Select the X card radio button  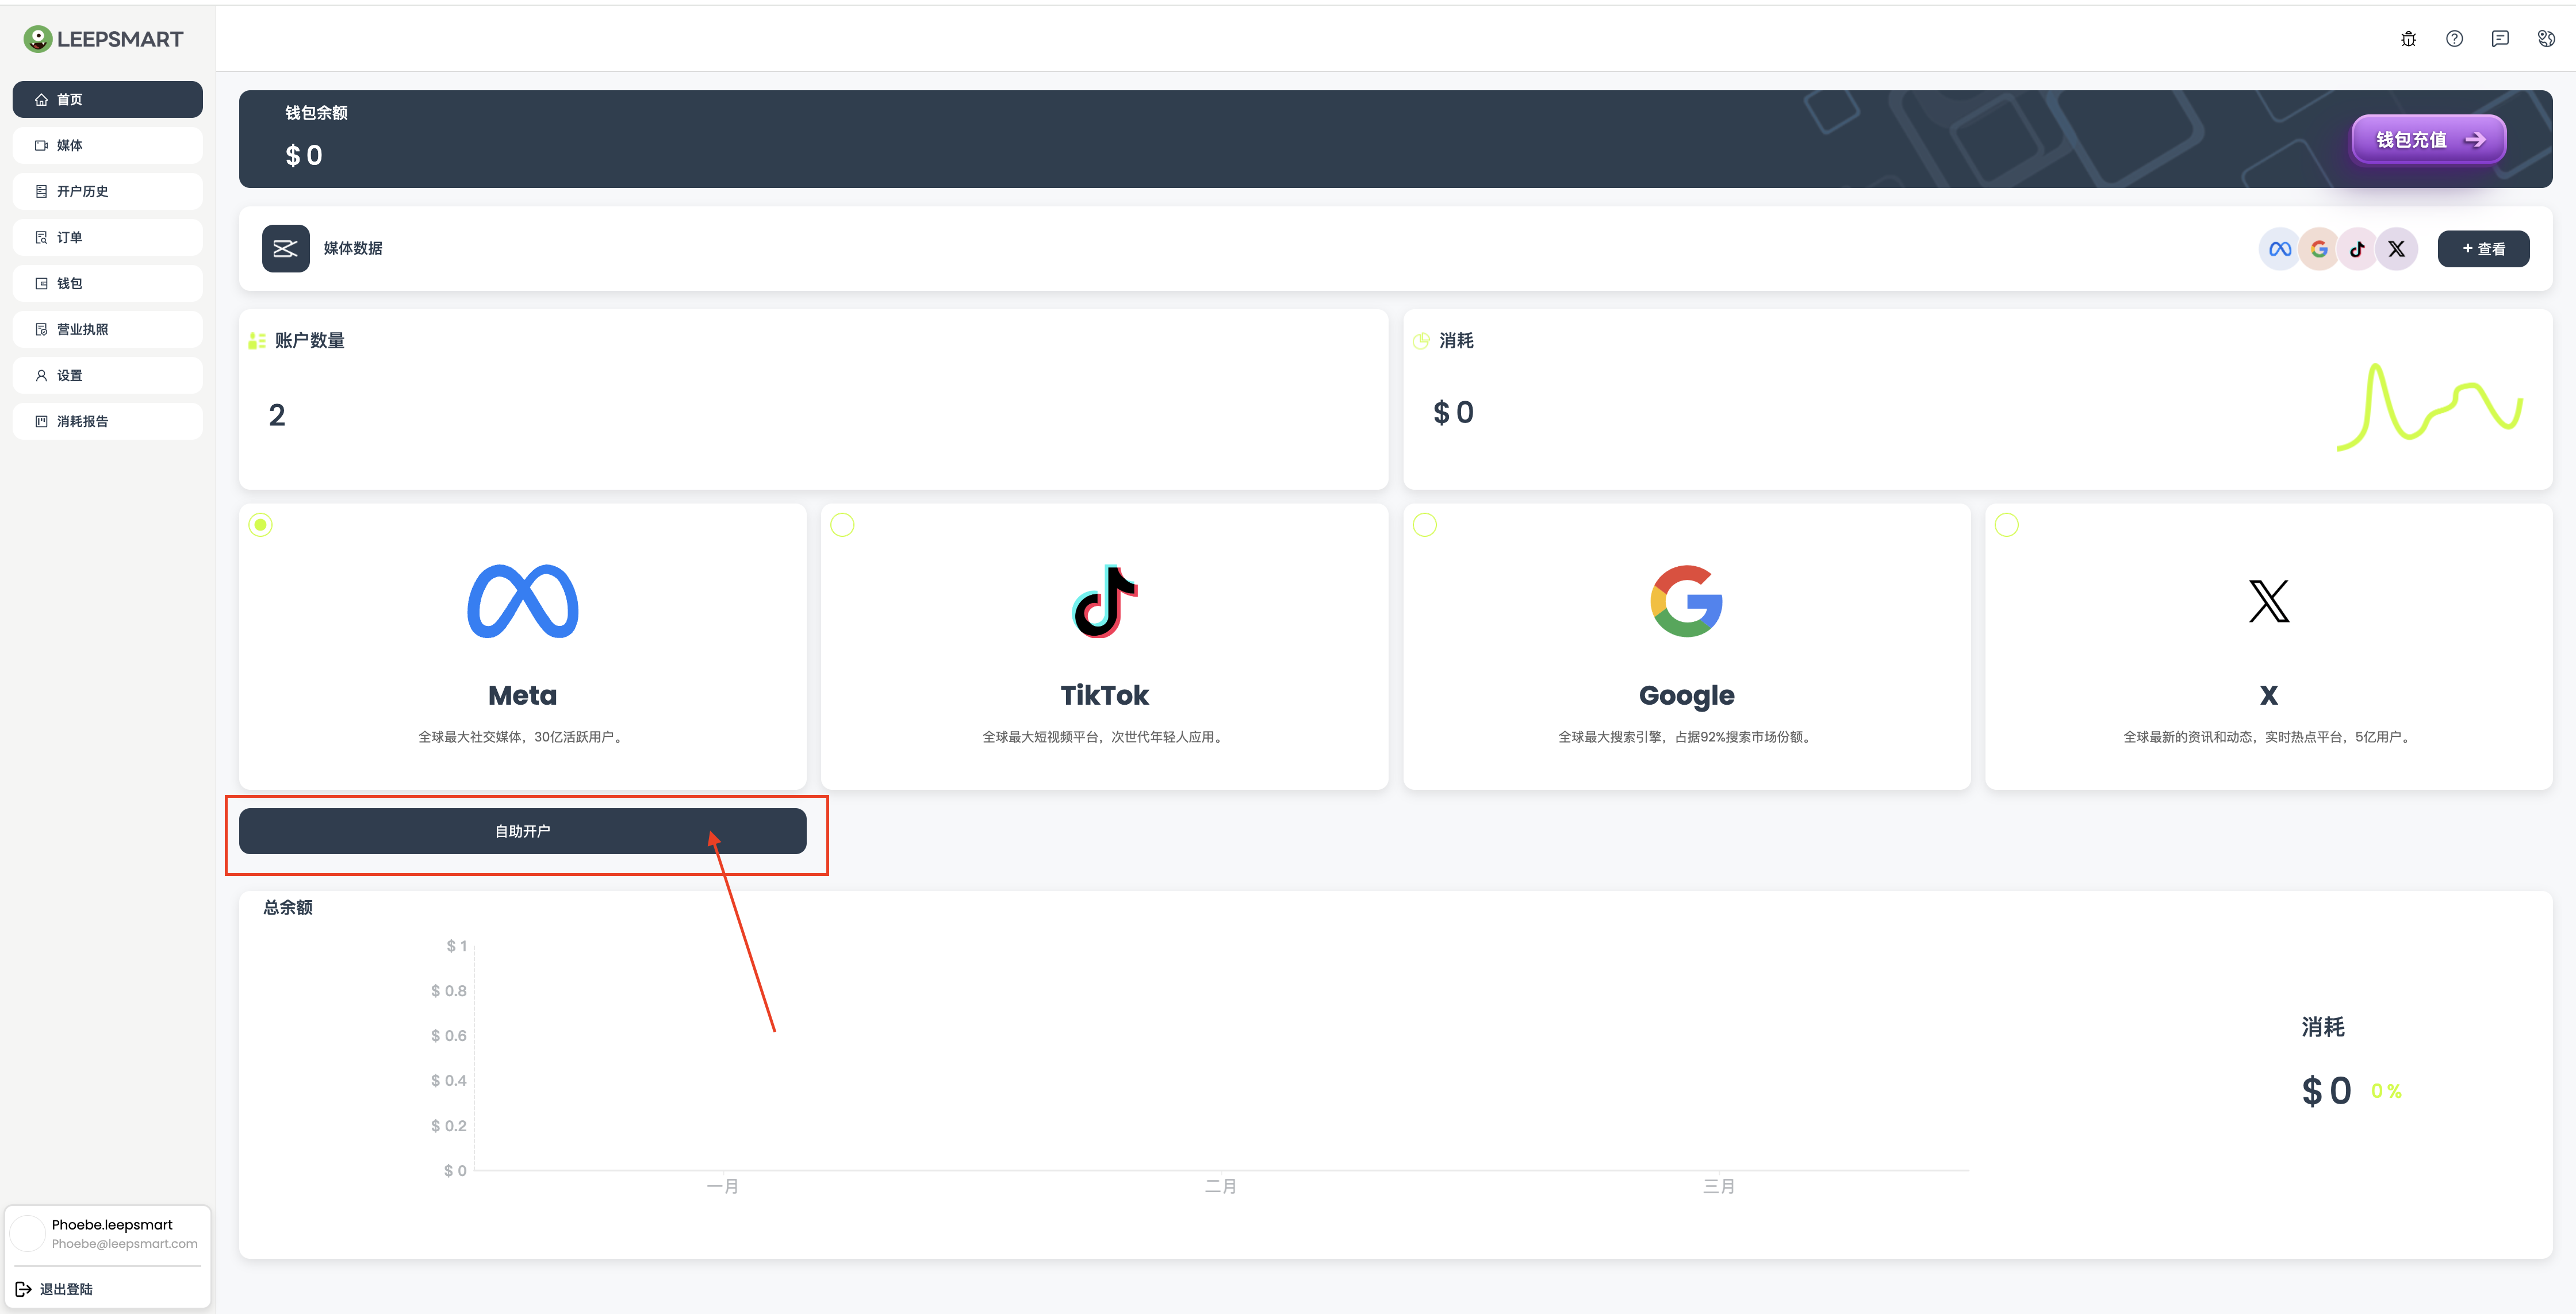(2007, 525)
